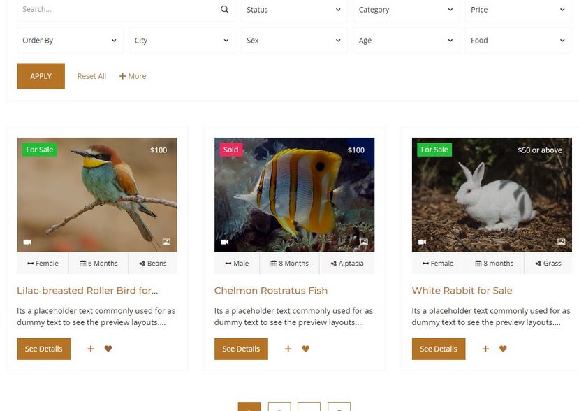The image size is (579, 411).
Task: Click the video icon on the fish image
Action: (224, 242)
